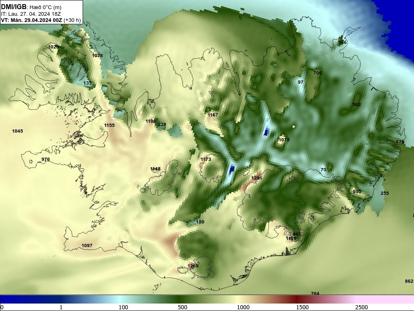Click the colorbar label 1000

[243, 307]
